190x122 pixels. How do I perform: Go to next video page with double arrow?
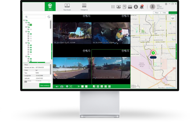79,87
